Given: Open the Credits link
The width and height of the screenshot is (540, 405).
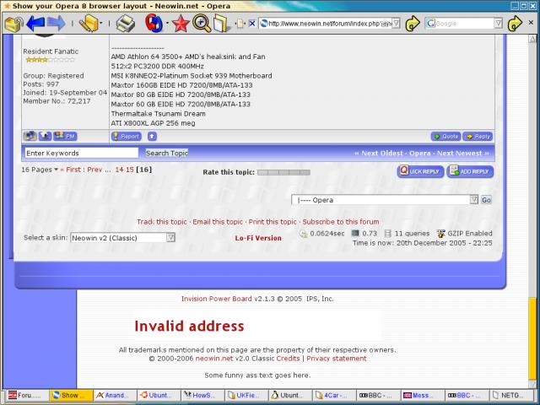Looking at the screenshot, I should (x=289, y=359).
